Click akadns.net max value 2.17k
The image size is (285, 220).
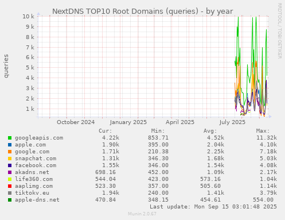point(268,172)
